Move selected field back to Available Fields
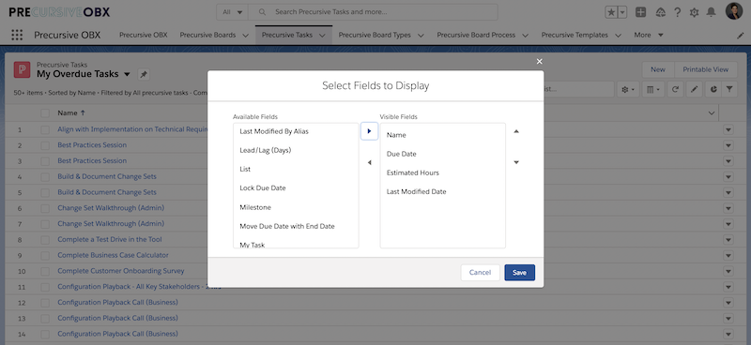Image resolution: width=751 pixels, height=345 pixels. click(369, 163)
